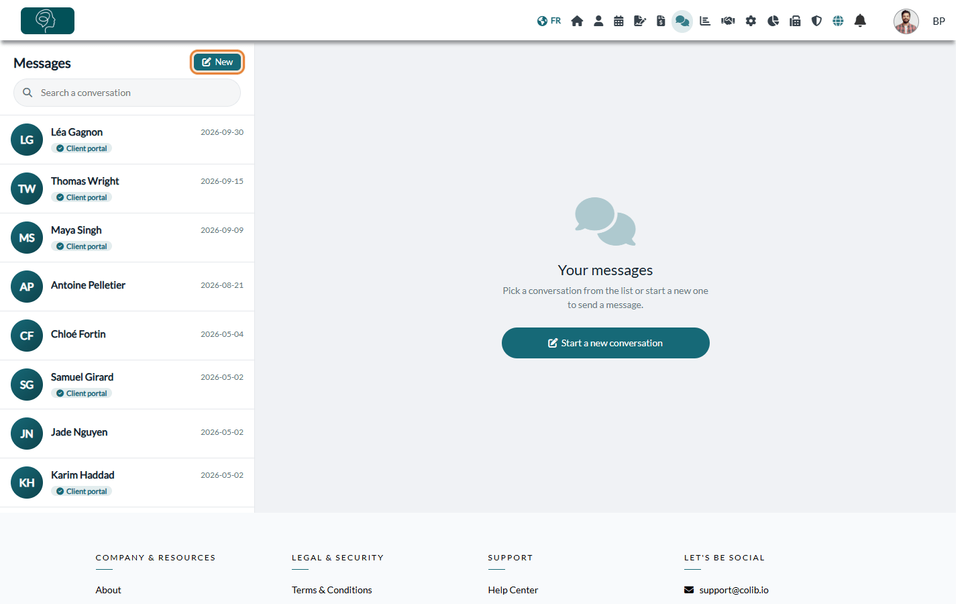
Task: Open the Terms & Conditions link
Action: pos(332,590)
